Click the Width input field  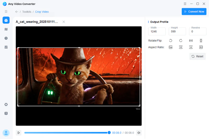[x=157, y=31]
